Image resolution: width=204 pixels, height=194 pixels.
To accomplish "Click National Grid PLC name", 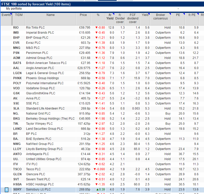I will [38, 114].
